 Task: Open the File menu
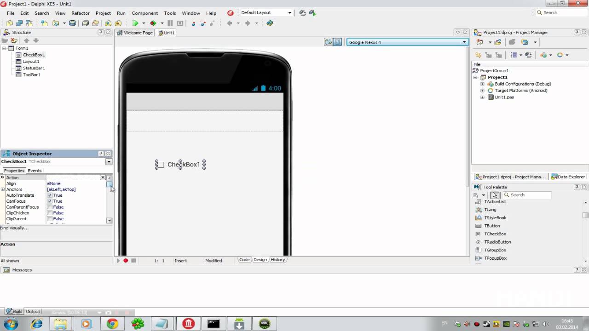coord(11,13)
